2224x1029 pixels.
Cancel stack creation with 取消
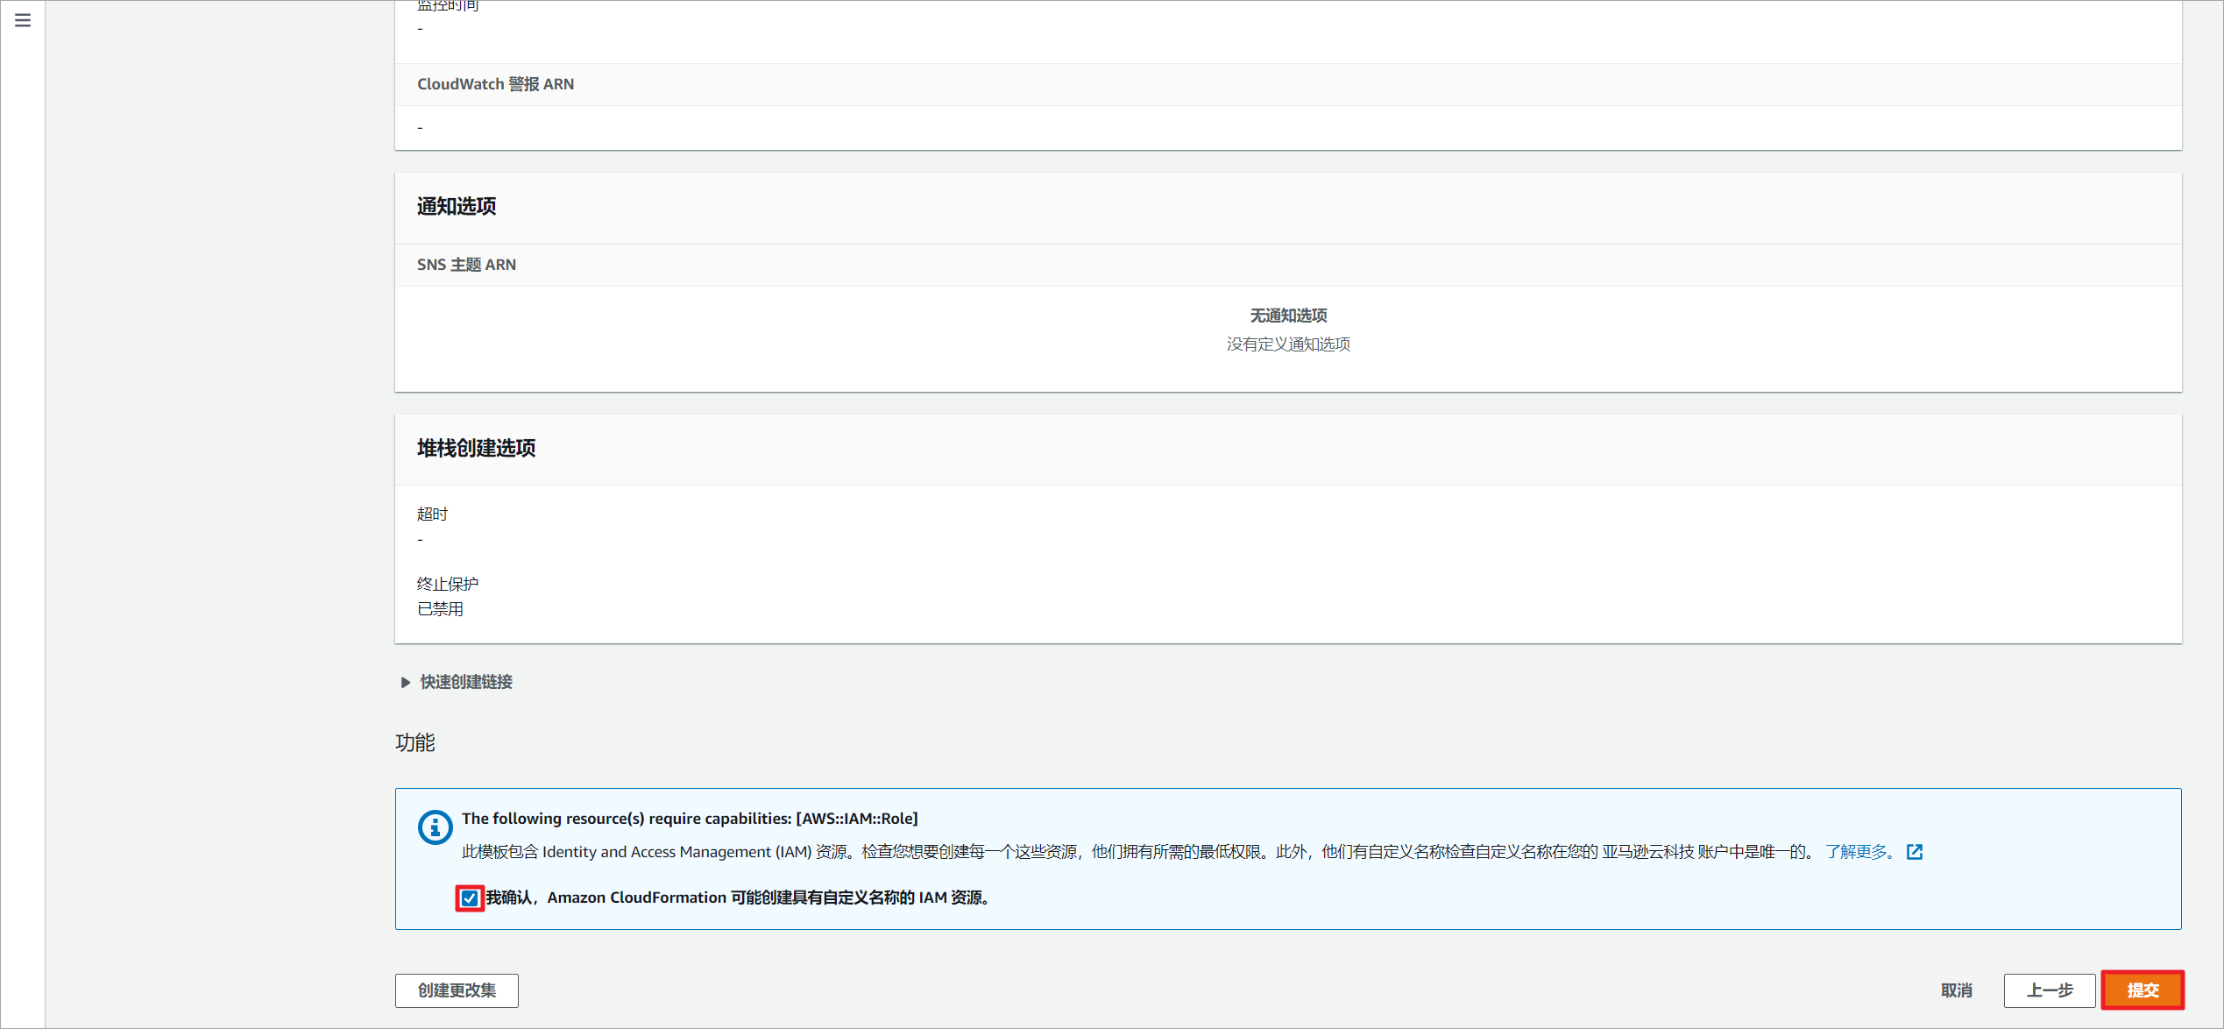(x=1957, y=990)
